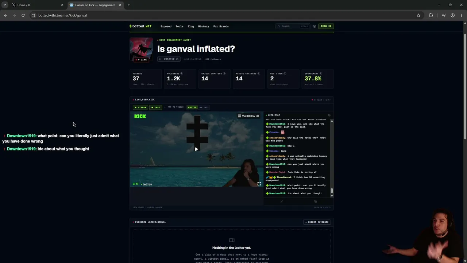Click the JUST CHATTING category tag
467x263 pixels.
(x=192, y=59)
